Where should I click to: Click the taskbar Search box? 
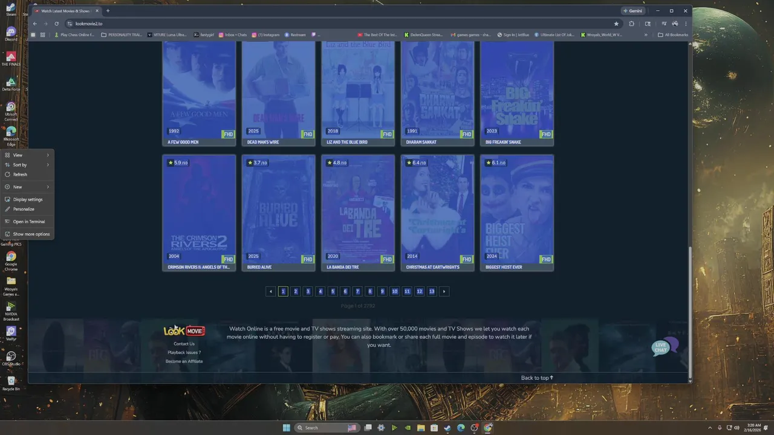[327, 428]
